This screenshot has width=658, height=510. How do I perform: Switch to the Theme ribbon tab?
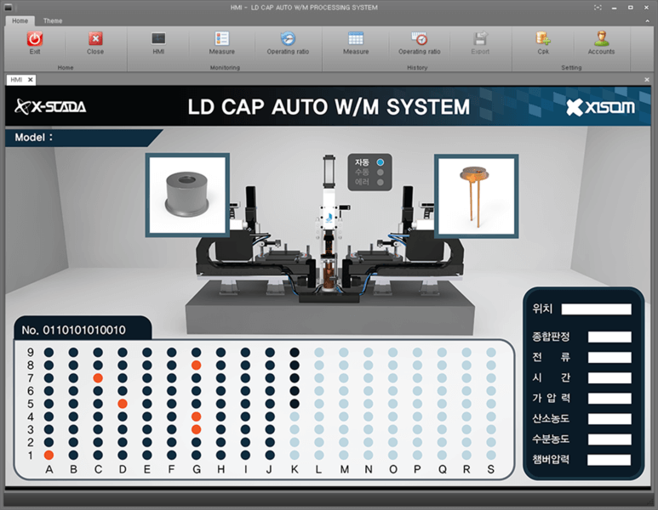click(53, 20)
